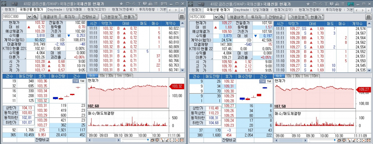Click the grid layout icon in right window

click(368, 17)
